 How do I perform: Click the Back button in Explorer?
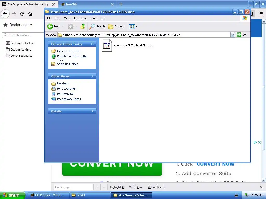54,26
